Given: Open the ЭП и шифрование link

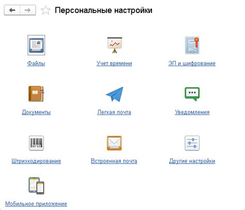Looking at the screenshot, I should (x=192, y=63).
